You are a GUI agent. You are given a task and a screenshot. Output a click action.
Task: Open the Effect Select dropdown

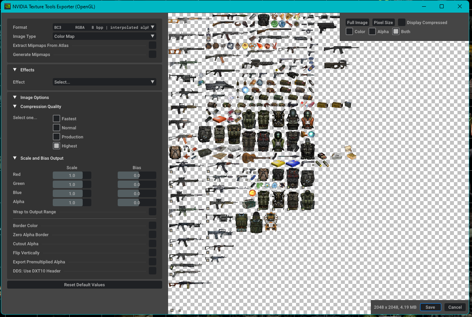tap(104, 82)
